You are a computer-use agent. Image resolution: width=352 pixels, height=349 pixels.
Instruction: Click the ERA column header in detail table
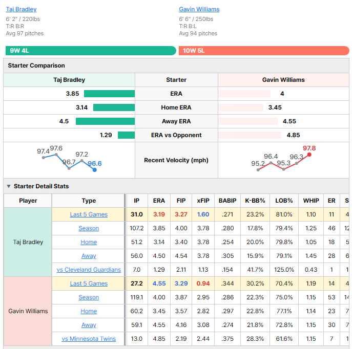pyautogui.click(x=159, y=201)
